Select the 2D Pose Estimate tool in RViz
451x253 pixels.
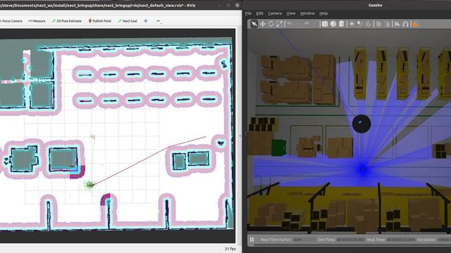point(67,21)
